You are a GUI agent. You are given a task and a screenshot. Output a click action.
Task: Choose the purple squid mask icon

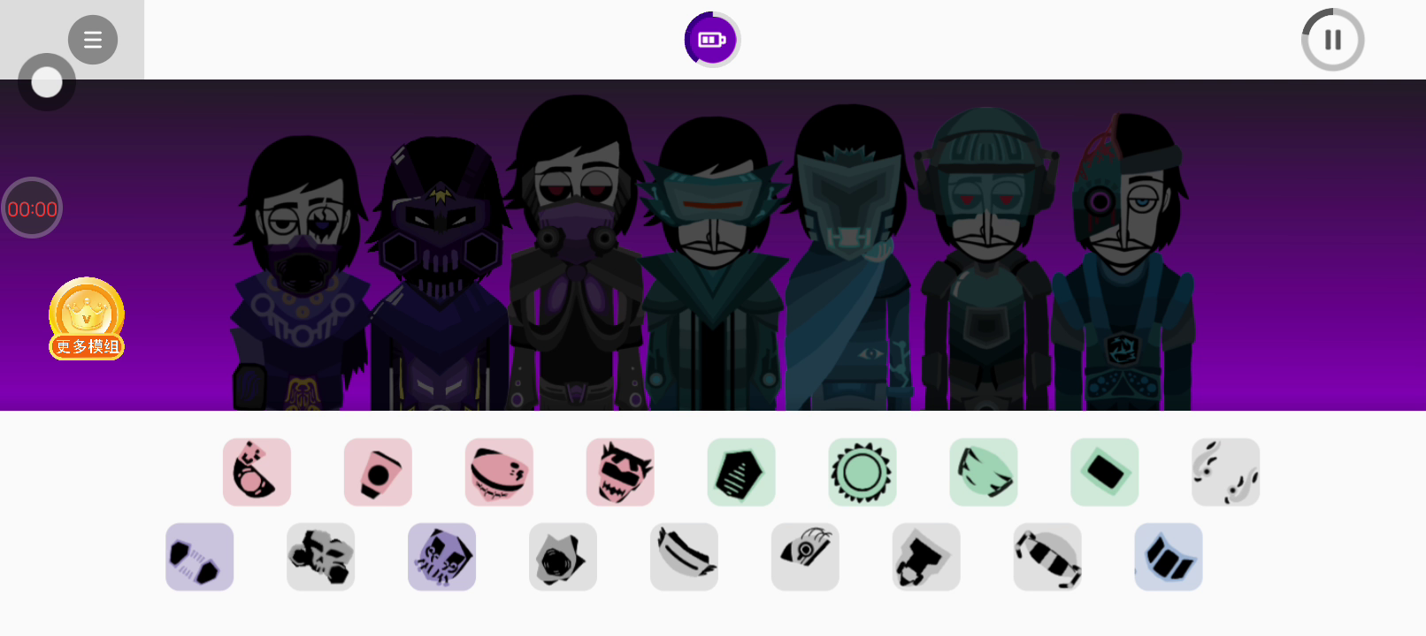[441, 556]
